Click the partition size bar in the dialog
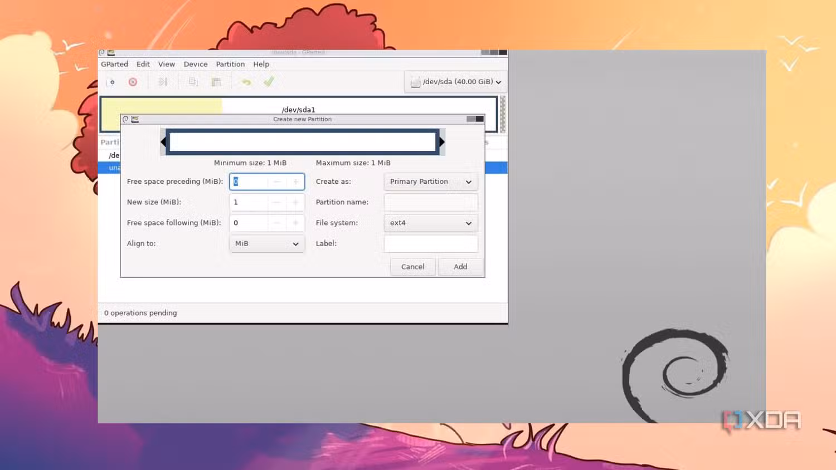836x470 pixels. tap(303, 142)
